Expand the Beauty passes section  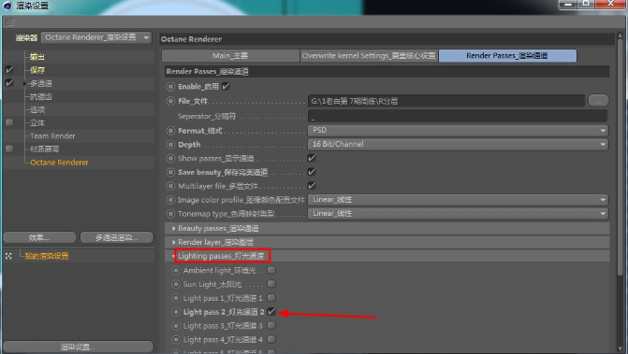[174, 229]
